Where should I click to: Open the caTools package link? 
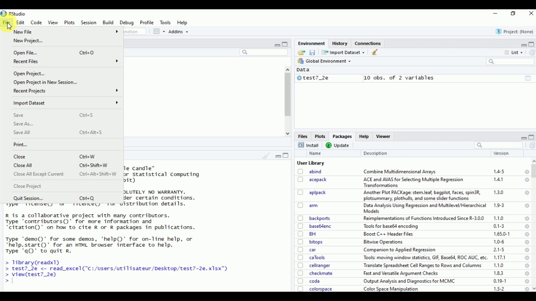[x=317, y=258]
